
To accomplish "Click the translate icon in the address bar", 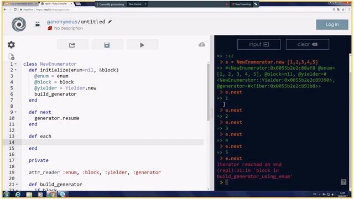I will (339, 9).
